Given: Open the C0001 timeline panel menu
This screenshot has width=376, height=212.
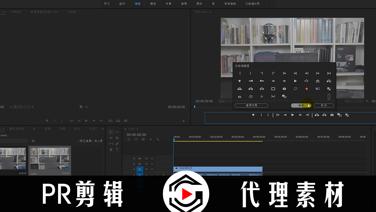Looking at the screenshot, I should point(138,129).
